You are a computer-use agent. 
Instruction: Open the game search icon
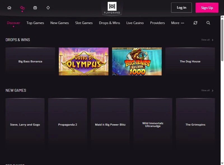pyautogui.click(x=208, y=23)
